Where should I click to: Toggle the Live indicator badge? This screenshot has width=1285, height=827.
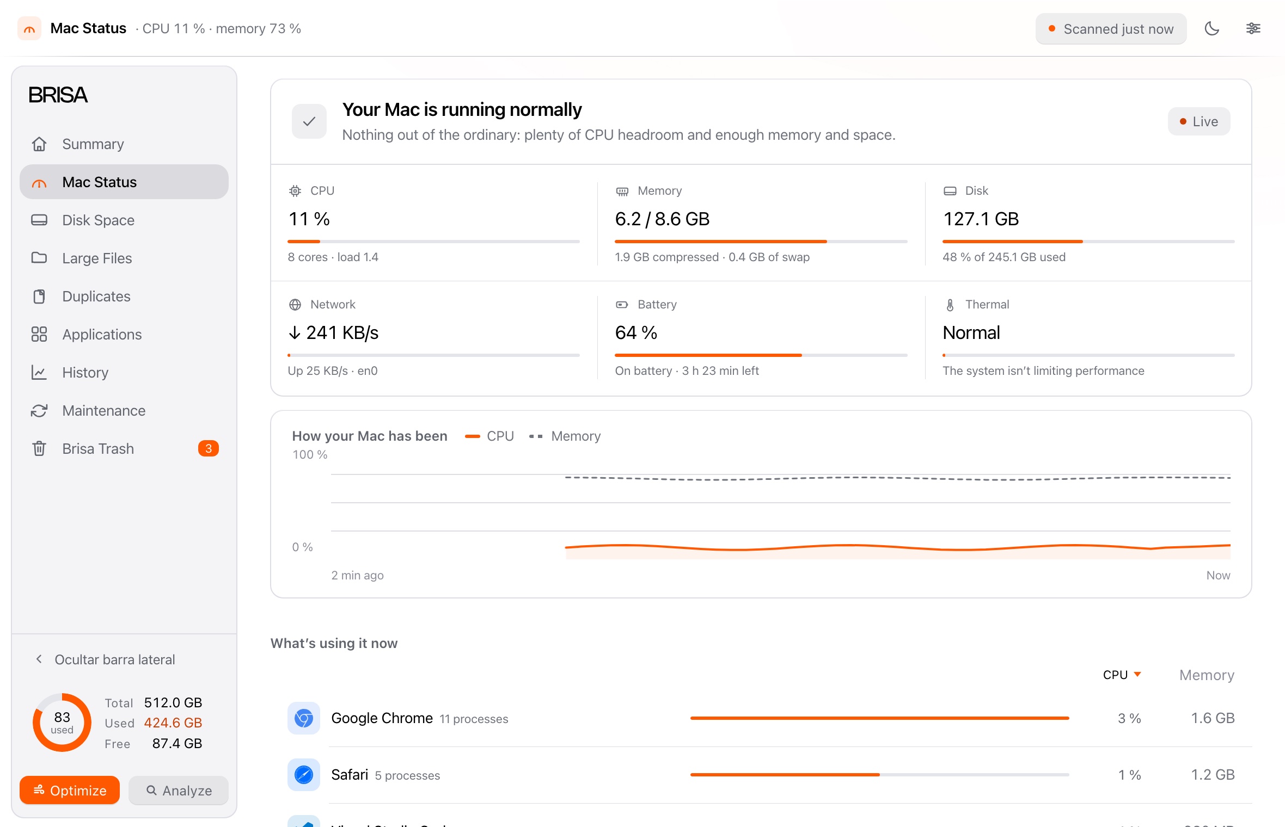[x=1199, y=121]
